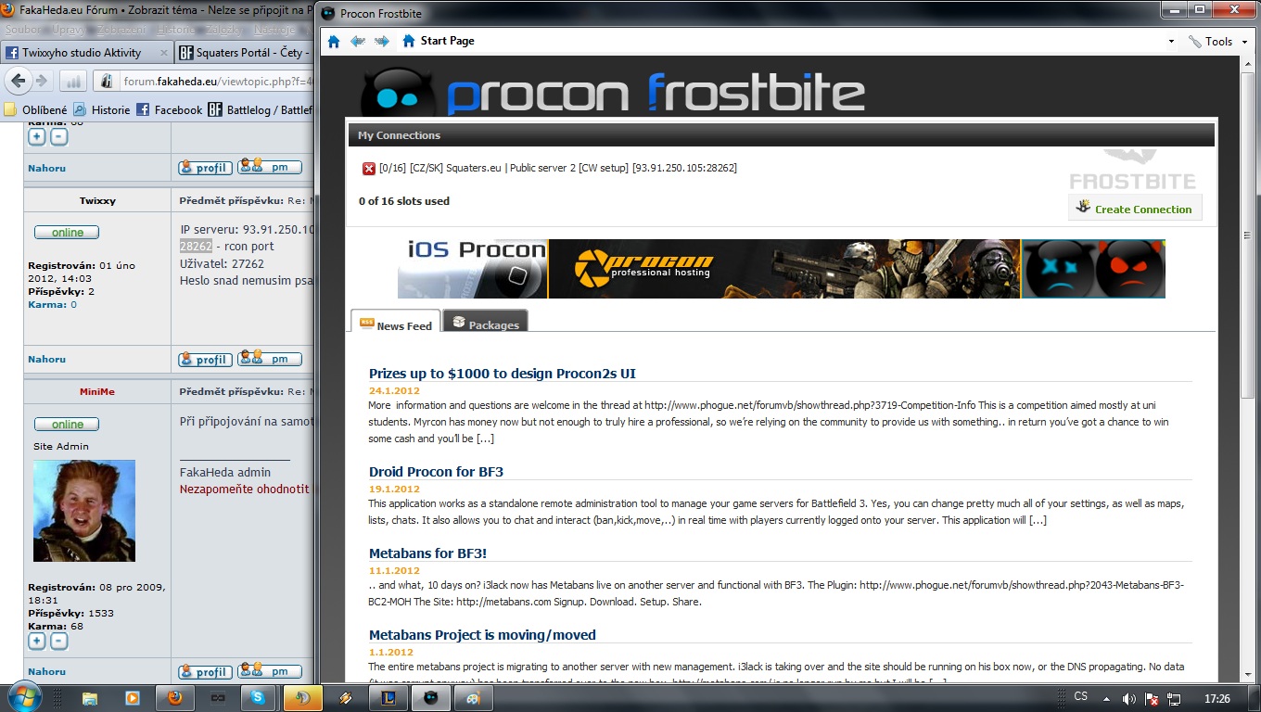Click red X disconnected icon of Squaters.eu connection
This screenshot has height=712, width=1261.
point(369,169)
